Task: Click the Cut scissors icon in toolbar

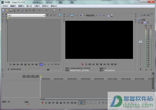Action: (x=27, y=10)
